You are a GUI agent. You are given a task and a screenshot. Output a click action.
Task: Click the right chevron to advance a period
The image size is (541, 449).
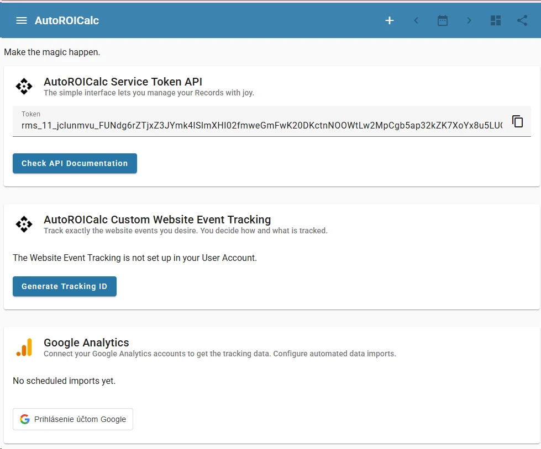(469, 20)
